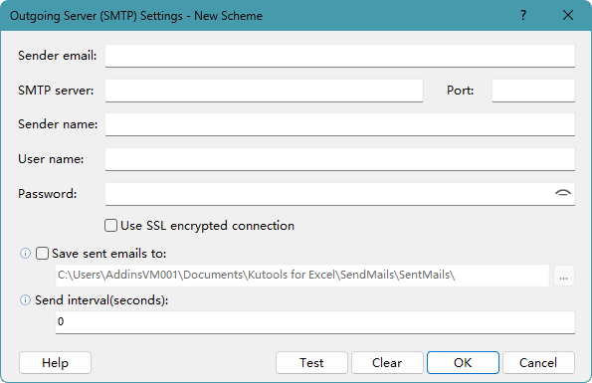Open the Help button
The height and width of the screenshot is (383, 592).
click(55, 363)
